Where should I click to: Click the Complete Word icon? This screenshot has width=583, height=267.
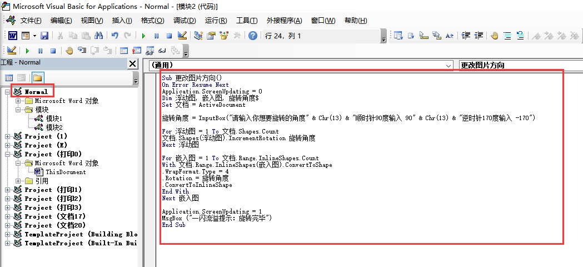click(450, 36)
